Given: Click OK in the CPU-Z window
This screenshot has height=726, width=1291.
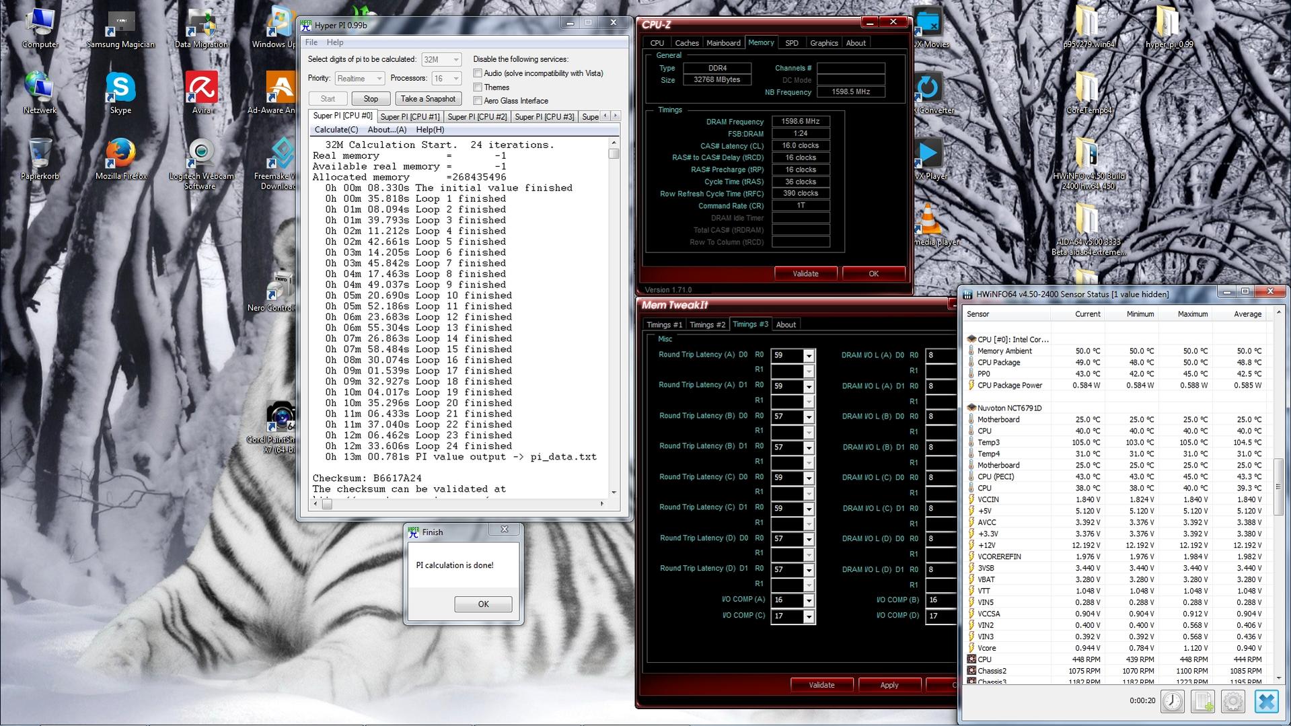Looking at the screenshot, I should click(873, 274).
